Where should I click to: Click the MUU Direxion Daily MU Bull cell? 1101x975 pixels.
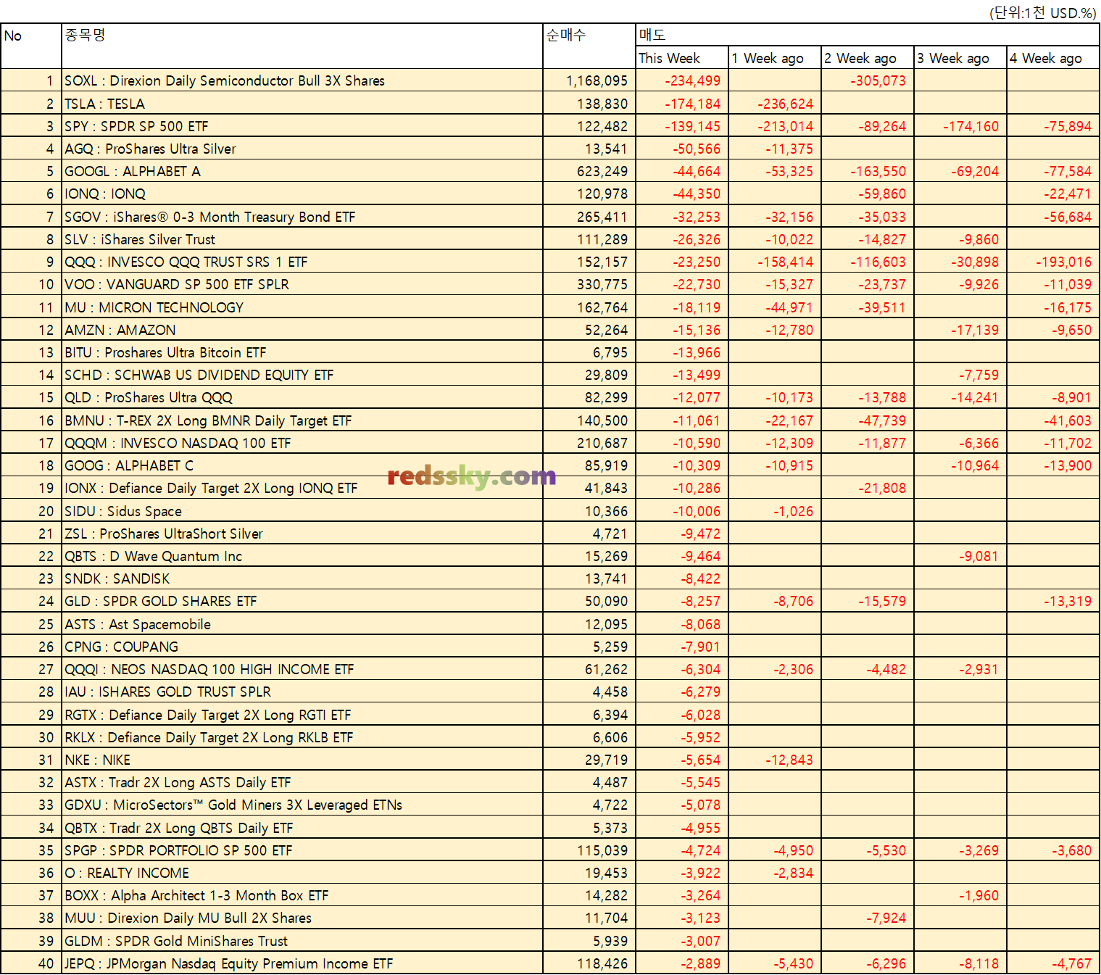(x=302, y=918)
